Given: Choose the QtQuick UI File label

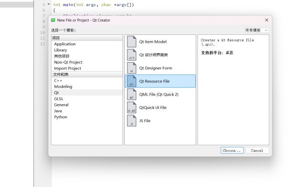Looking at the screenshot, I should [x=153, y=108].
